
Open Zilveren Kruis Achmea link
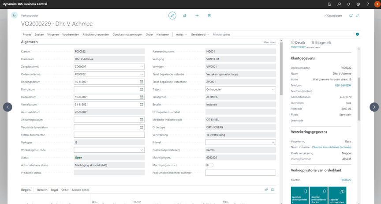pyautogui.click(x=332, y=147)
